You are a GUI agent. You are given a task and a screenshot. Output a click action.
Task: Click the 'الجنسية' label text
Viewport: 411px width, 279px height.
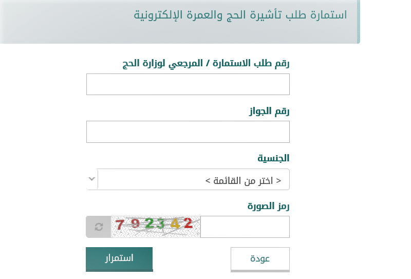click(x=273, y=158)
